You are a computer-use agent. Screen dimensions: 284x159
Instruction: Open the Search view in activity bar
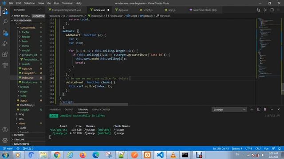pyautogui.click(x=5, y=22)
